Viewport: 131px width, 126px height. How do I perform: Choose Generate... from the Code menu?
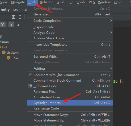[70, 14]
